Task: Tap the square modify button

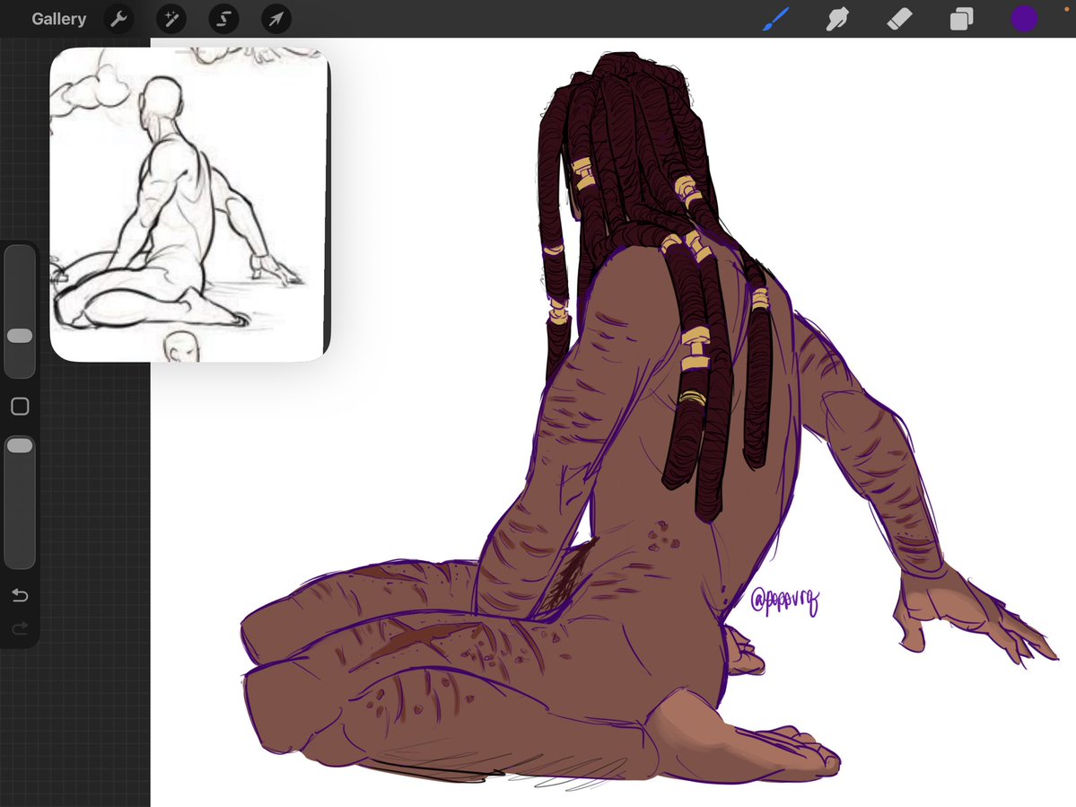Action: click(20, 407)
